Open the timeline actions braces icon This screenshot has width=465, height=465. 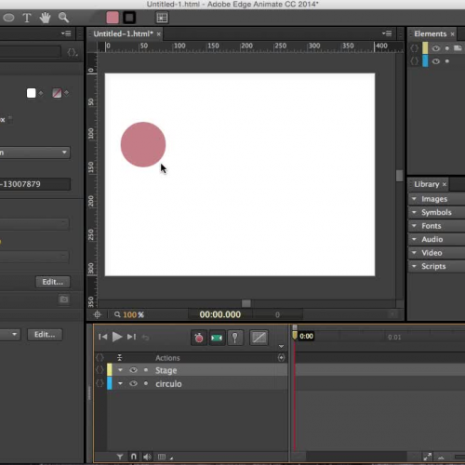100,358
